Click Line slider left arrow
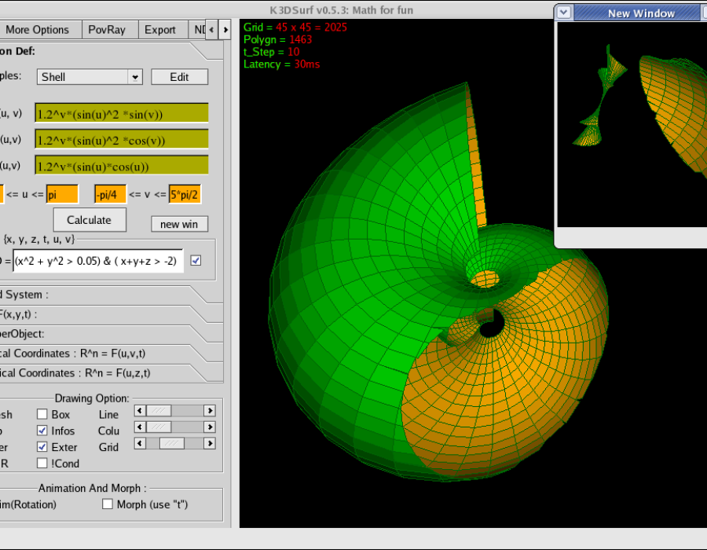 coord(140,411)
